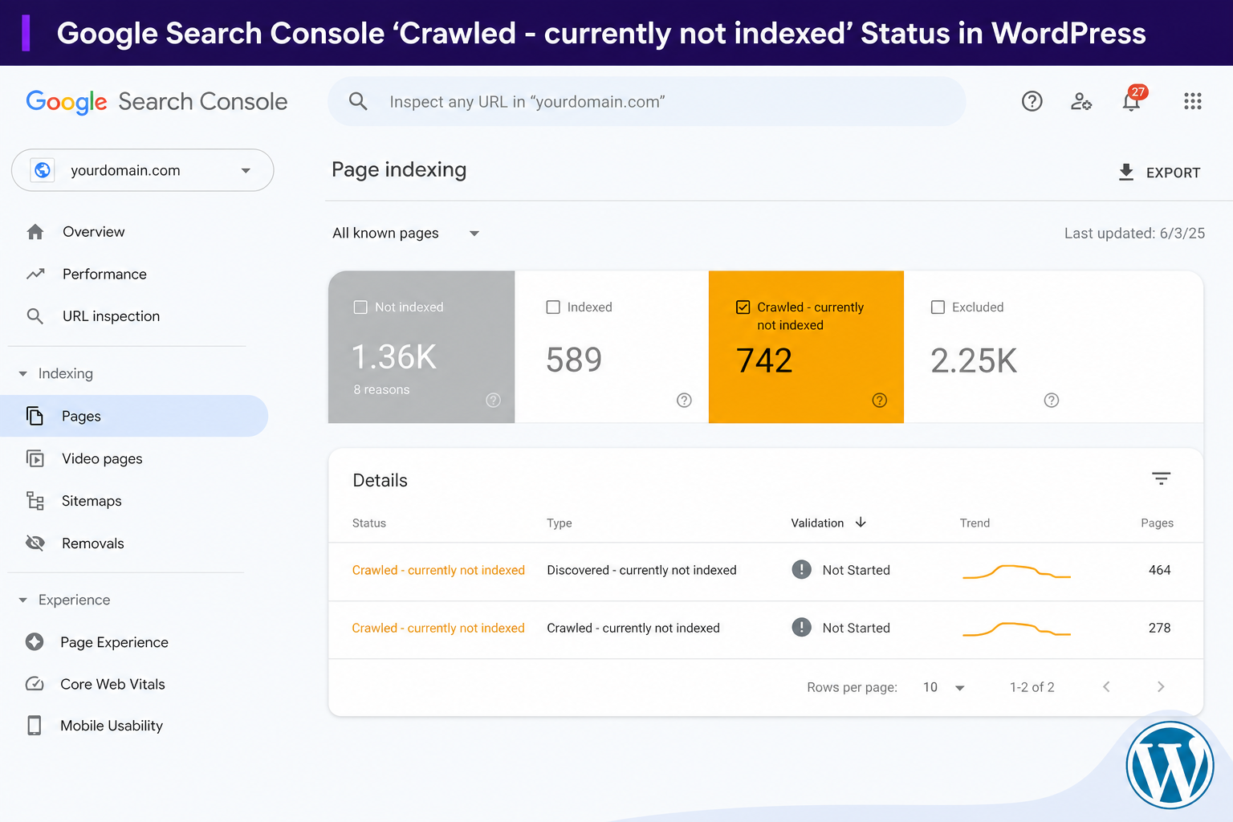Click the Page Experience star icon
This screenshot has width=1233, height=822.
(x=35, y=642)
